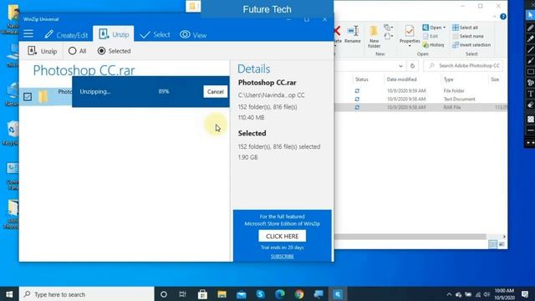Click the Explorer horizontal scrollbar
This screenshot has width=535, height=301.
pyautogui.click(x=410, y=237)
